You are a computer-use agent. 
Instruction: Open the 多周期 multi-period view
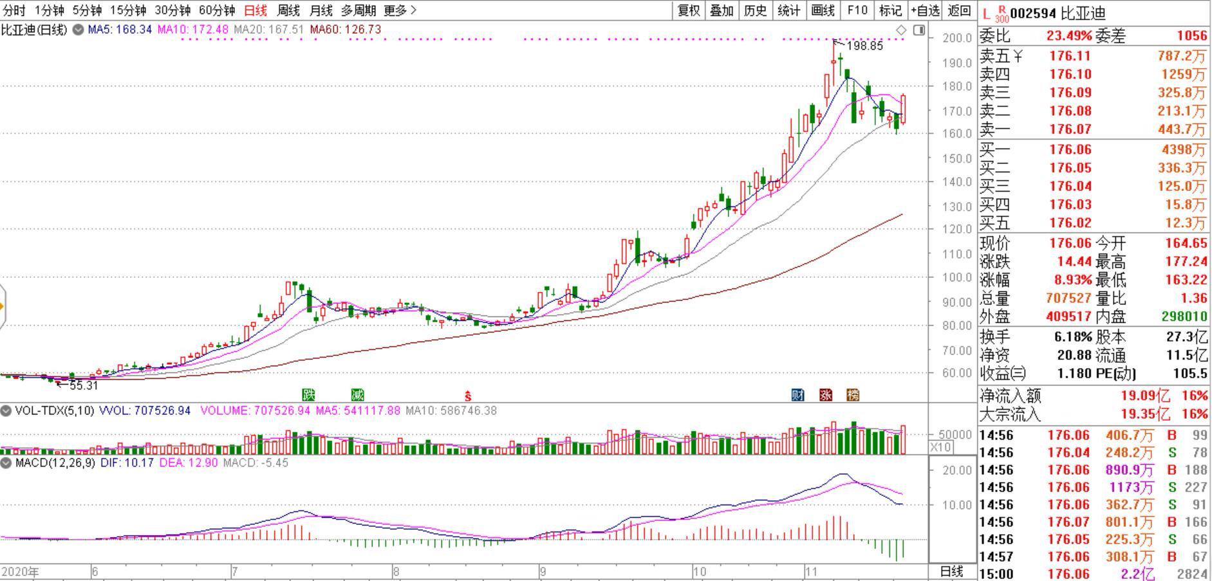click(359, 10)
